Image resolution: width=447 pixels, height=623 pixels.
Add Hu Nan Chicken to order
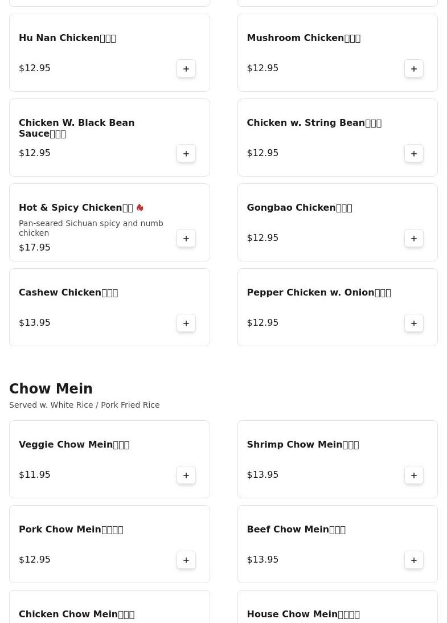click(186, 69)
